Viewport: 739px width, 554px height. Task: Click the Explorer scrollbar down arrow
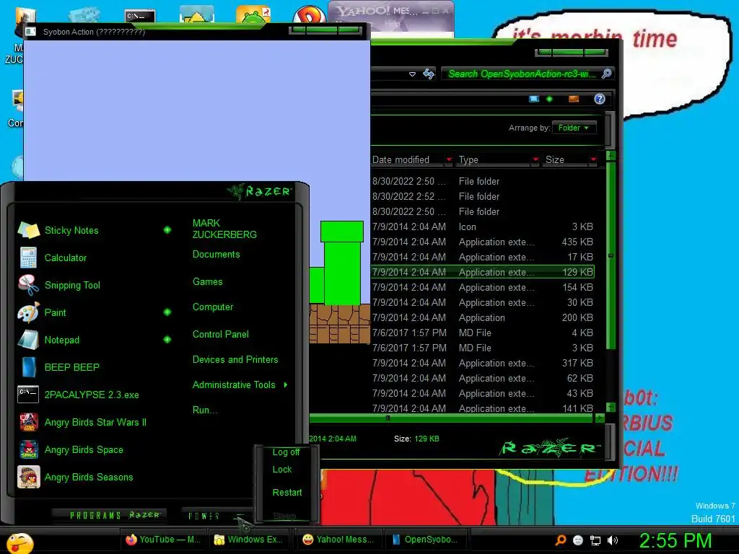[x=611, y=407]
